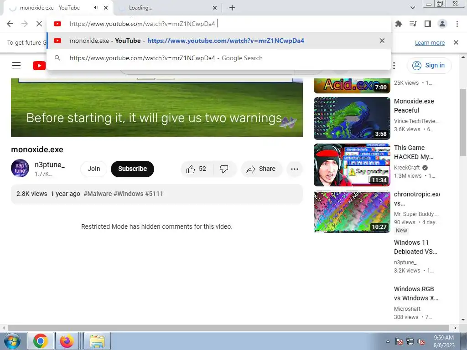Mute the monoxide.exe tab audio icon
Viewport: 467px width, 350px height.
[96, 8]
